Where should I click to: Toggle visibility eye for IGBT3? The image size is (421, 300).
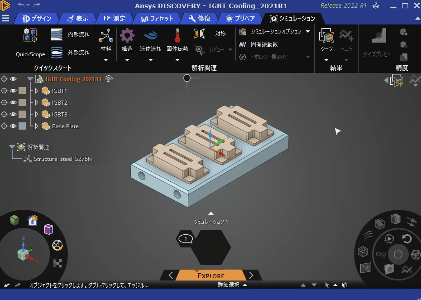pos(13,114)
